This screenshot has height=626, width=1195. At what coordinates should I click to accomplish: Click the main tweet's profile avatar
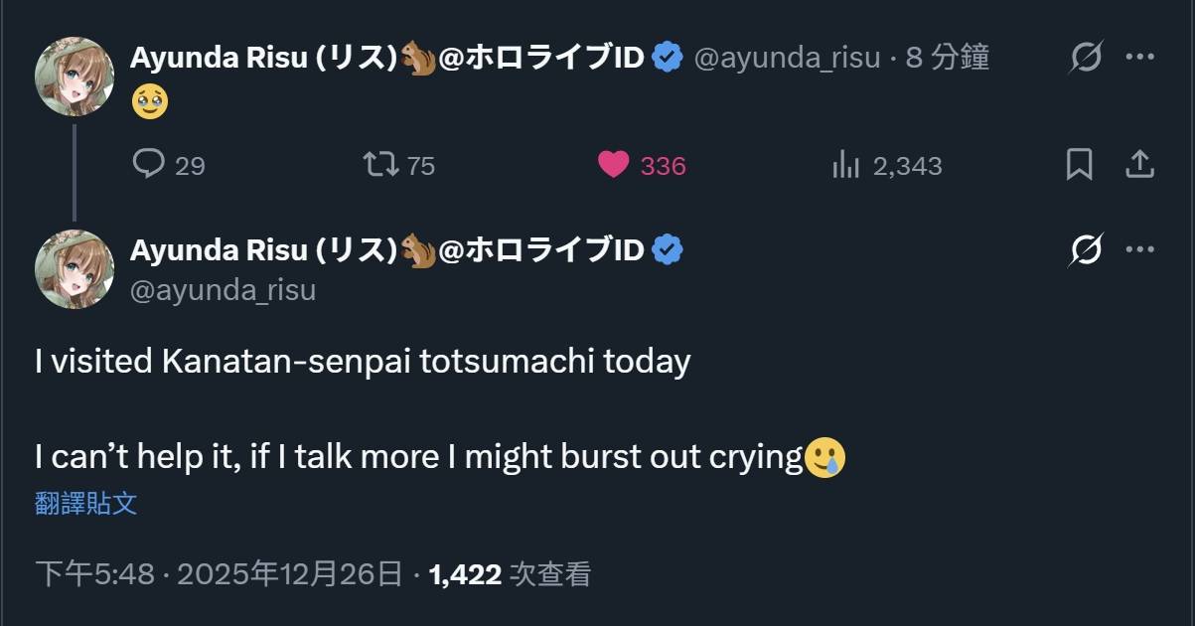click(x=75, y=269)
